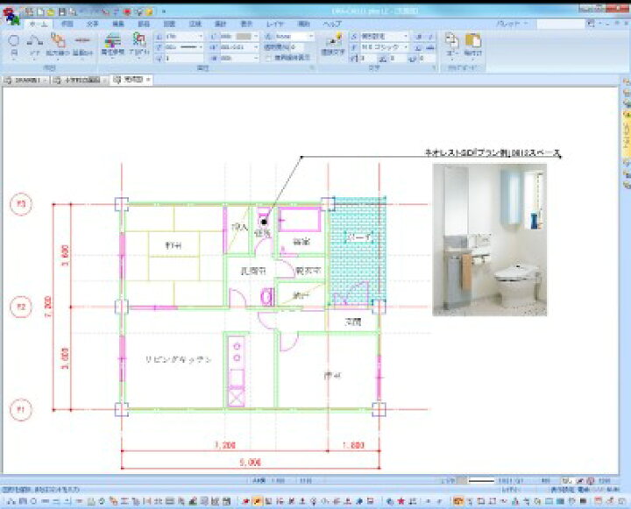This screenshot has height=509, width=631.
Task: Switch to the 小学校立面図 document tab
Action: click(79, 80)
